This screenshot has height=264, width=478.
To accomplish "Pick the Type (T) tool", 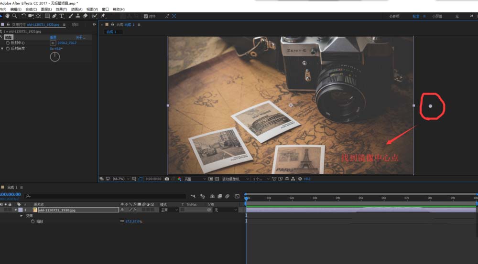I will (x=62, y=16).
